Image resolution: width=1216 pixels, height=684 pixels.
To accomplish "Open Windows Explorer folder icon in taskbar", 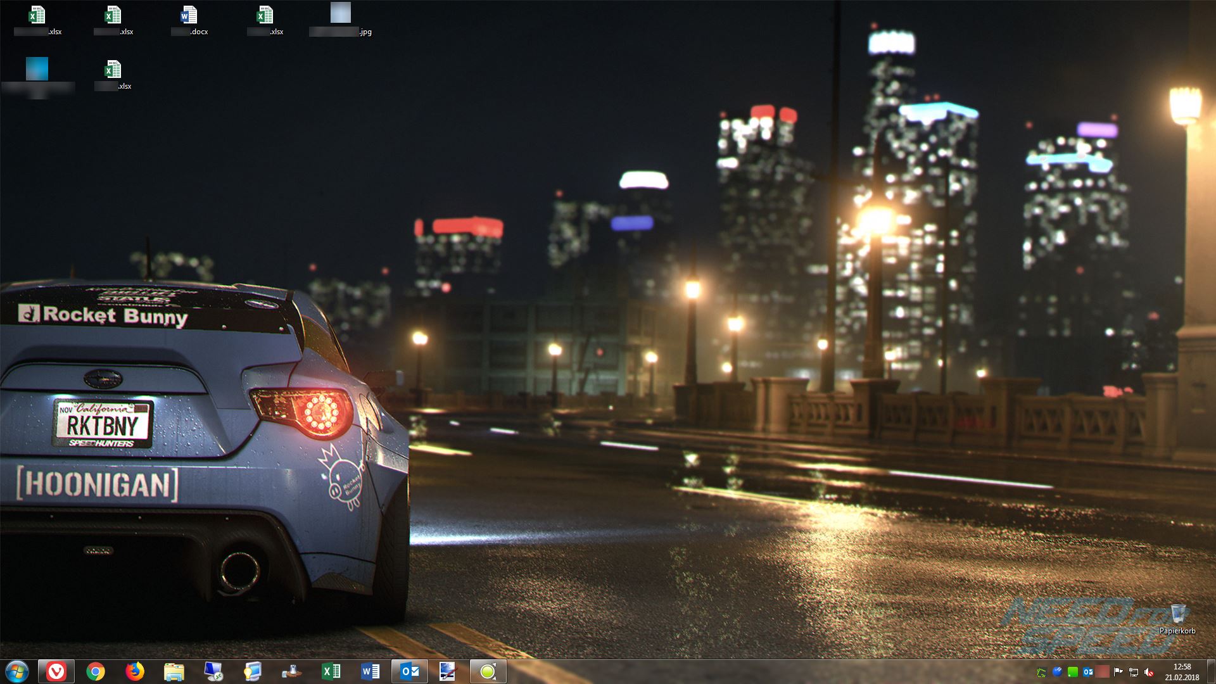I will 174,671.
